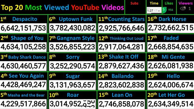The image size is (194, 109).
Task: Click the value 2,626,081,938
Action: [x=171, y=66]
